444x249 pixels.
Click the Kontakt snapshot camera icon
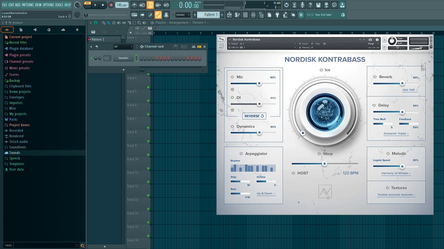click(370, 40)
